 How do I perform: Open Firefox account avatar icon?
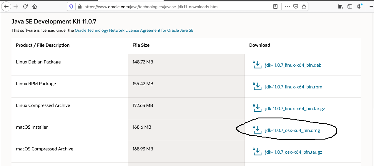(x=359, y=6)
